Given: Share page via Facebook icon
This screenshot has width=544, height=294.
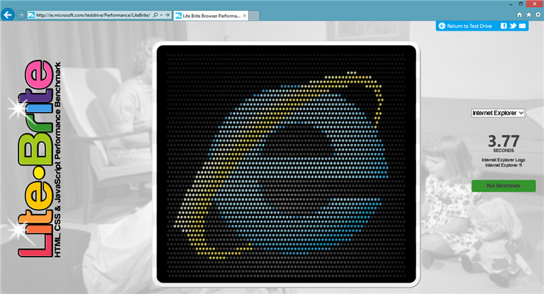Looking at the screenshot, I should pos(504,26).
